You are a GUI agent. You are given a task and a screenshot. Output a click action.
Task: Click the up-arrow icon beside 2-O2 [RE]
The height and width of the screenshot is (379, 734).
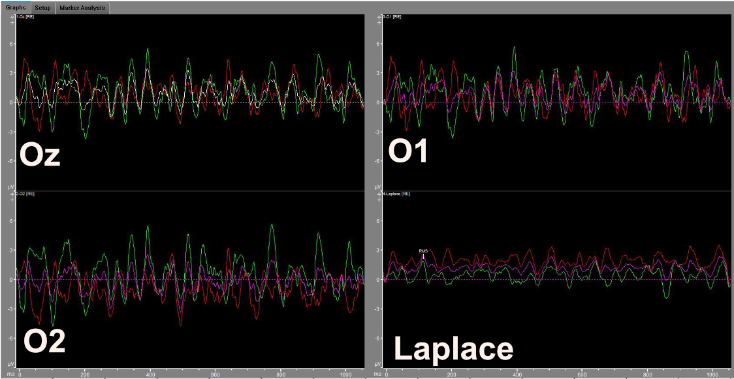pos(12,193)
